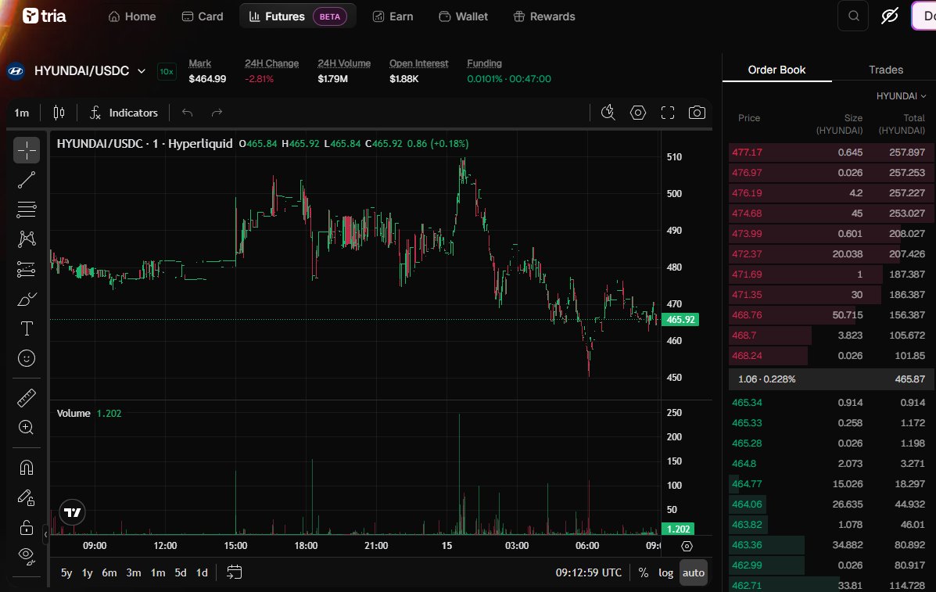Toggle log scale mode
Screen dimensions: 936x592
point(665,572)
